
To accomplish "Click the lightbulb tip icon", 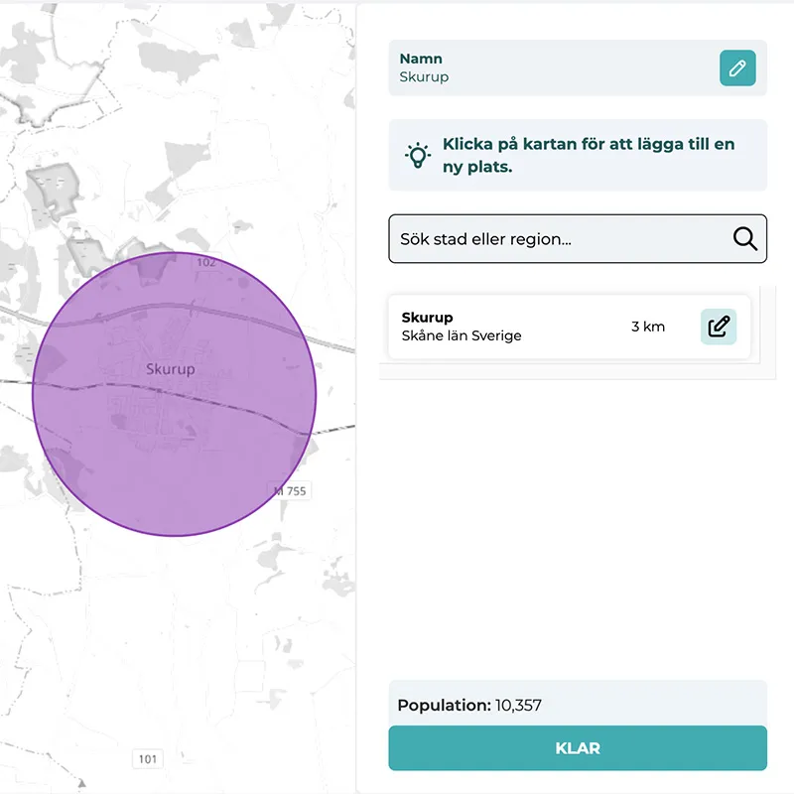I will (x=418, y=155).
